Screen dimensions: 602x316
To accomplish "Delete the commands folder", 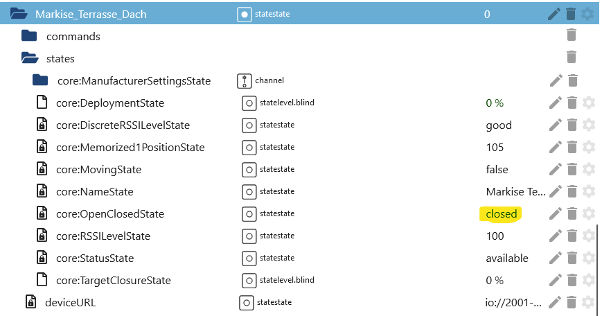I will [572, 35].
